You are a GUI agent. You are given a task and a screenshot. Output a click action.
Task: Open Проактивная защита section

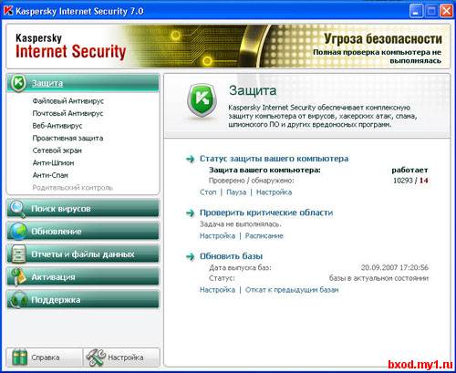pyautogui.click(x=67, y=138)
